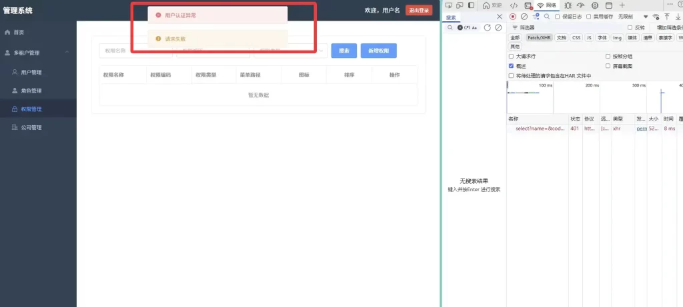Open the Sources bug icon in DevTools
Screen dimensions: 683x307
tap(568, 5)
